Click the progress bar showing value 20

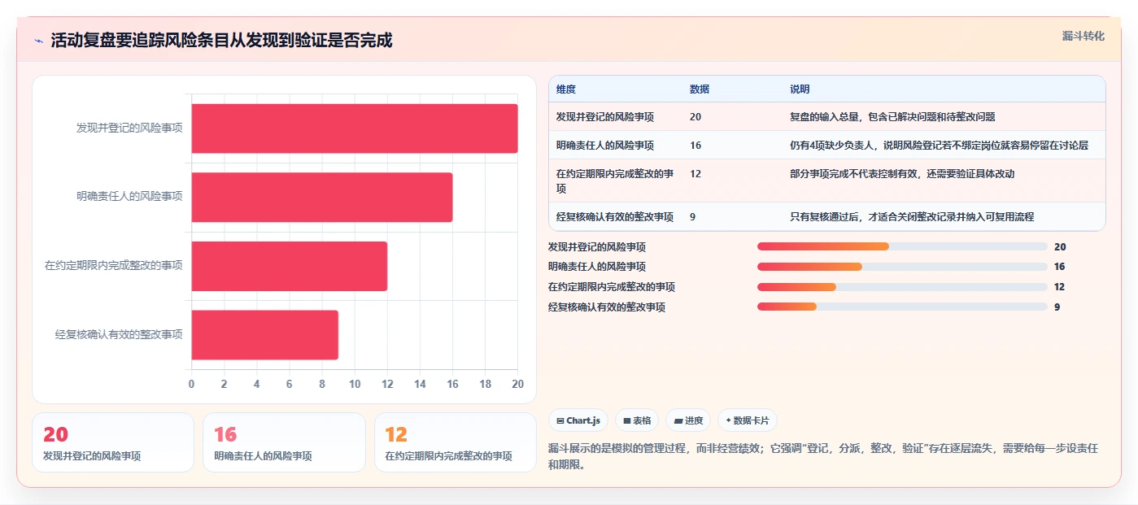click(x=902, y=246)
